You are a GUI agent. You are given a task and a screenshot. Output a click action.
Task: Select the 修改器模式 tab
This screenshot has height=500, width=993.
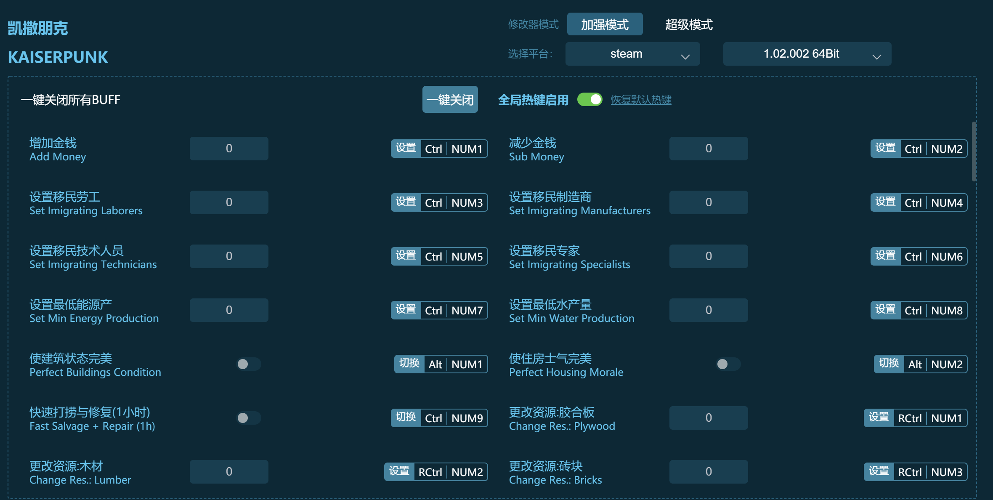(533, 25)
